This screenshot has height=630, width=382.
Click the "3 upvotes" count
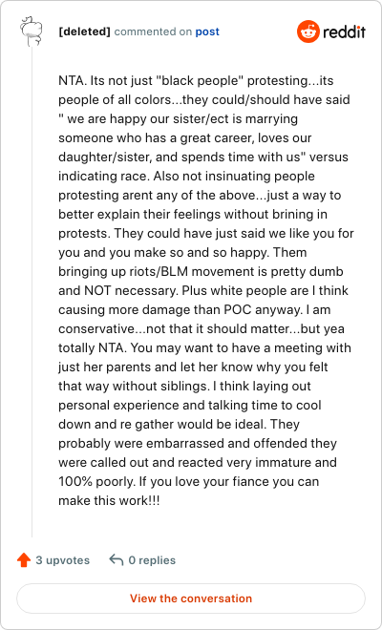(63, 560)
